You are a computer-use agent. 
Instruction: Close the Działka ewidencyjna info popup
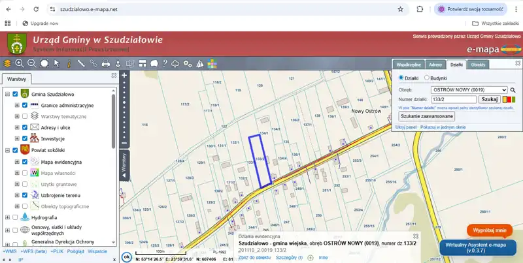(x=416, y=236)
